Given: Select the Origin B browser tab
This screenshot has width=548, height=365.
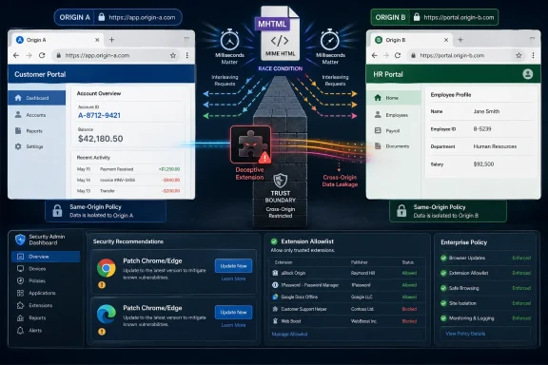Looking at the screenshot, I should coord(411,40).
